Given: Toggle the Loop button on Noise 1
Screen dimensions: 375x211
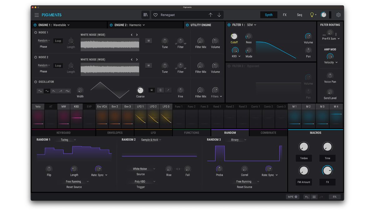Looking at the screenshot, I should (58, 41).
